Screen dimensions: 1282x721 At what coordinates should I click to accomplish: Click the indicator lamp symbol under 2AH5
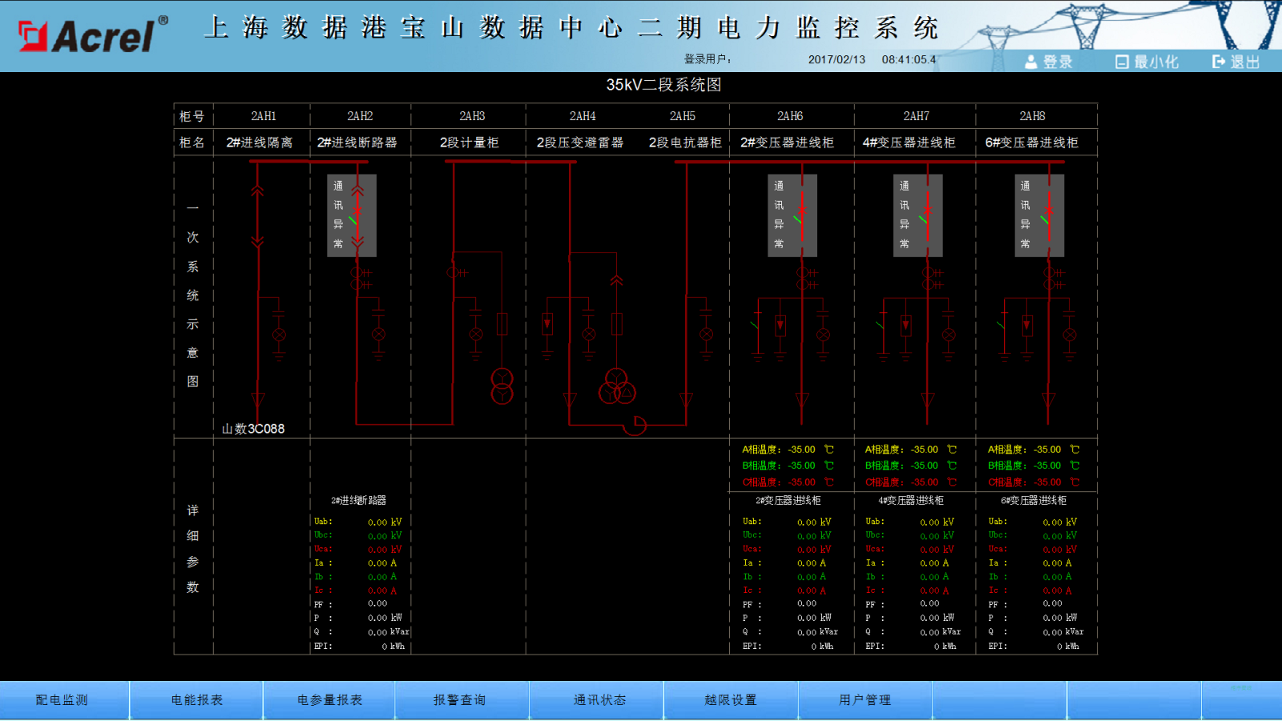[706, 335]
